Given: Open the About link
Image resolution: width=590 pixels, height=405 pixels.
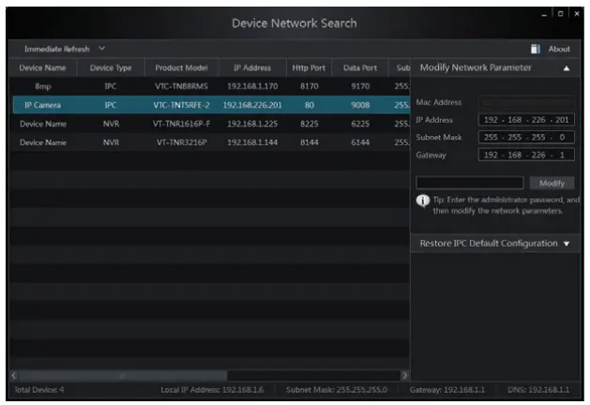Looking at the screenshot, I should click(559, 49).
